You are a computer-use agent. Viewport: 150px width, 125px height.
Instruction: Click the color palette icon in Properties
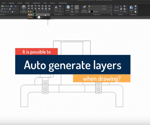[89, 11]
